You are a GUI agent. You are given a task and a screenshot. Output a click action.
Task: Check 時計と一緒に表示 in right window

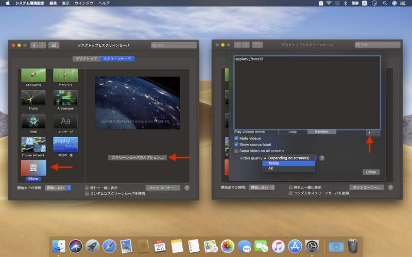tap(290, 187)
